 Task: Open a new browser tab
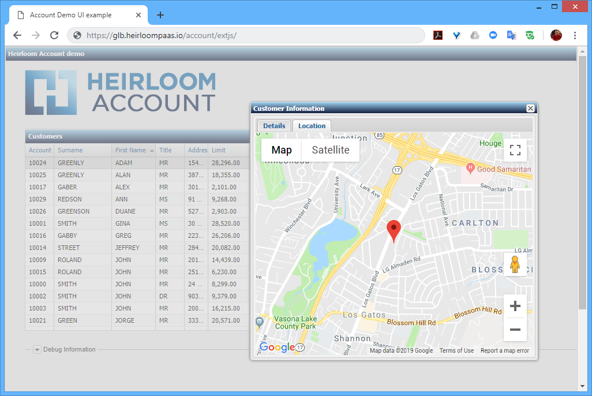click(160, 15)
